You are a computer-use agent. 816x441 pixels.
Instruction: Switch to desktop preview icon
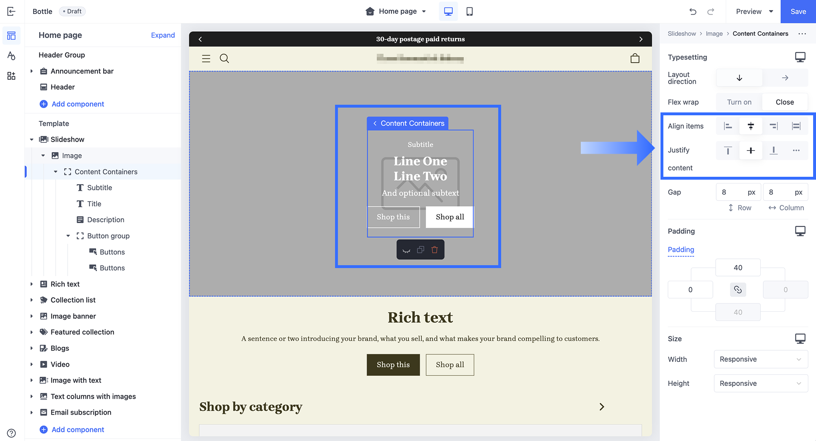pos(448,12)
